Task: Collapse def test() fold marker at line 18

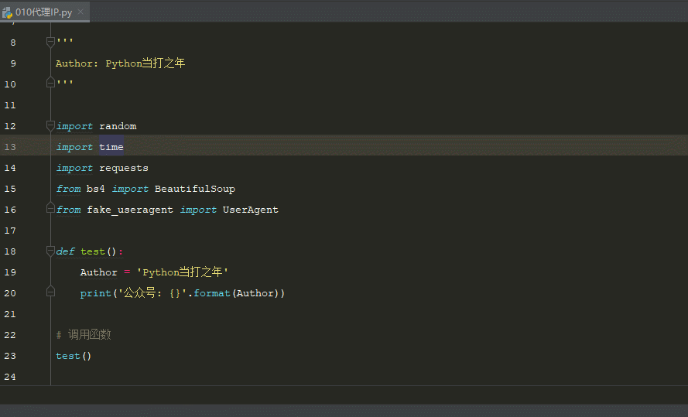Action: [x=50, y=251]
